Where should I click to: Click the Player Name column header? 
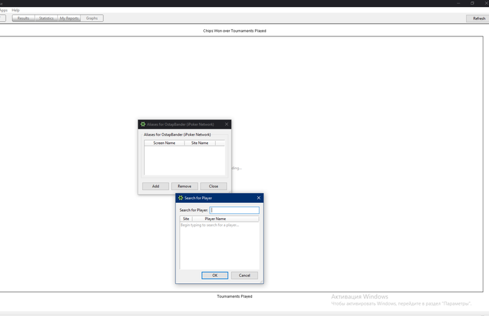pos(225,219)
